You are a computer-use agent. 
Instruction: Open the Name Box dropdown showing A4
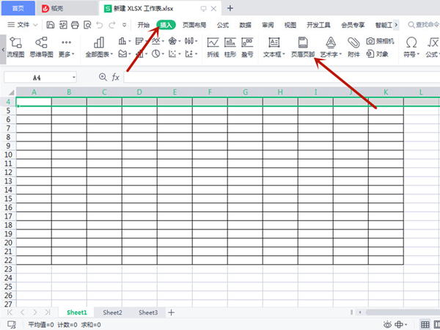pyautogui.click(x=74, y=77)
